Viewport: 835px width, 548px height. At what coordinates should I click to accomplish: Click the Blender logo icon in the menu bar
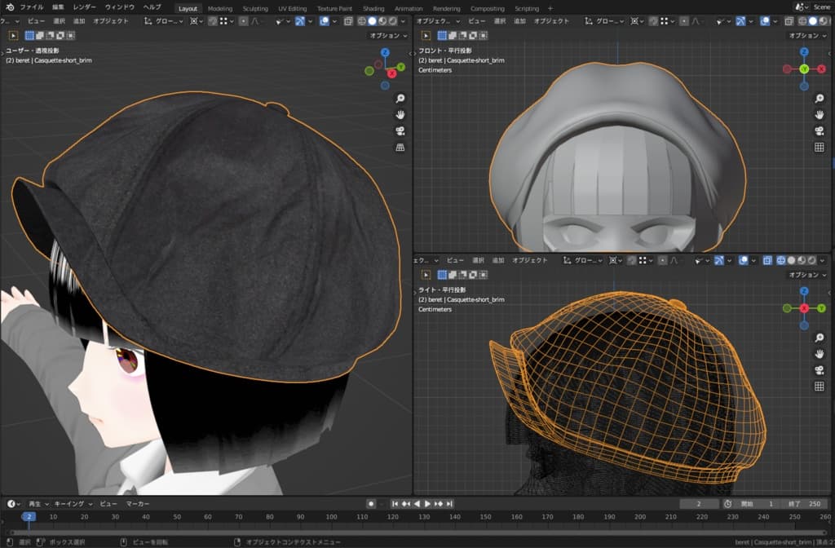coord(8,7)
